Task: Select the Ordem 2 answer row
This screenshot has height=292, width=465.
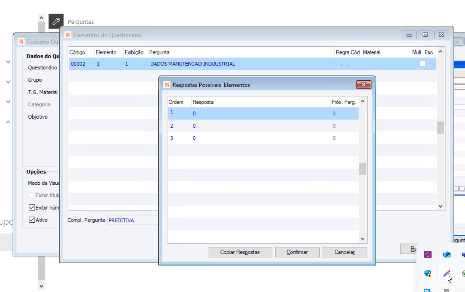Action: tap(263, 126)
